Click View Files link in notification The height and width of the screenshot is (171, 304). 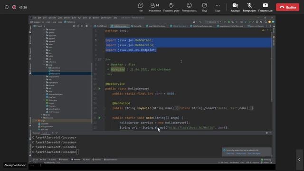click(x=230, y=153)
